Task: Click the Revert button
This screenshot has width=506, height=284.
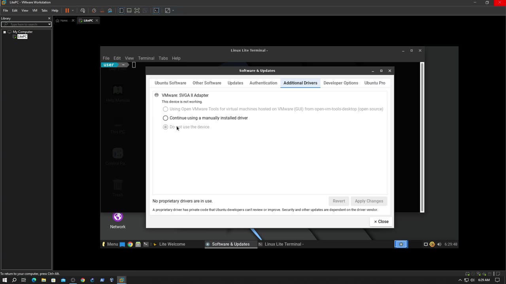Action: (x=339, y=201)
